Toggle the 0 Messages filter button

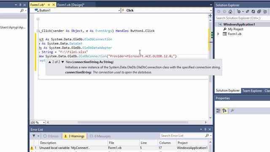click(100, 136)
